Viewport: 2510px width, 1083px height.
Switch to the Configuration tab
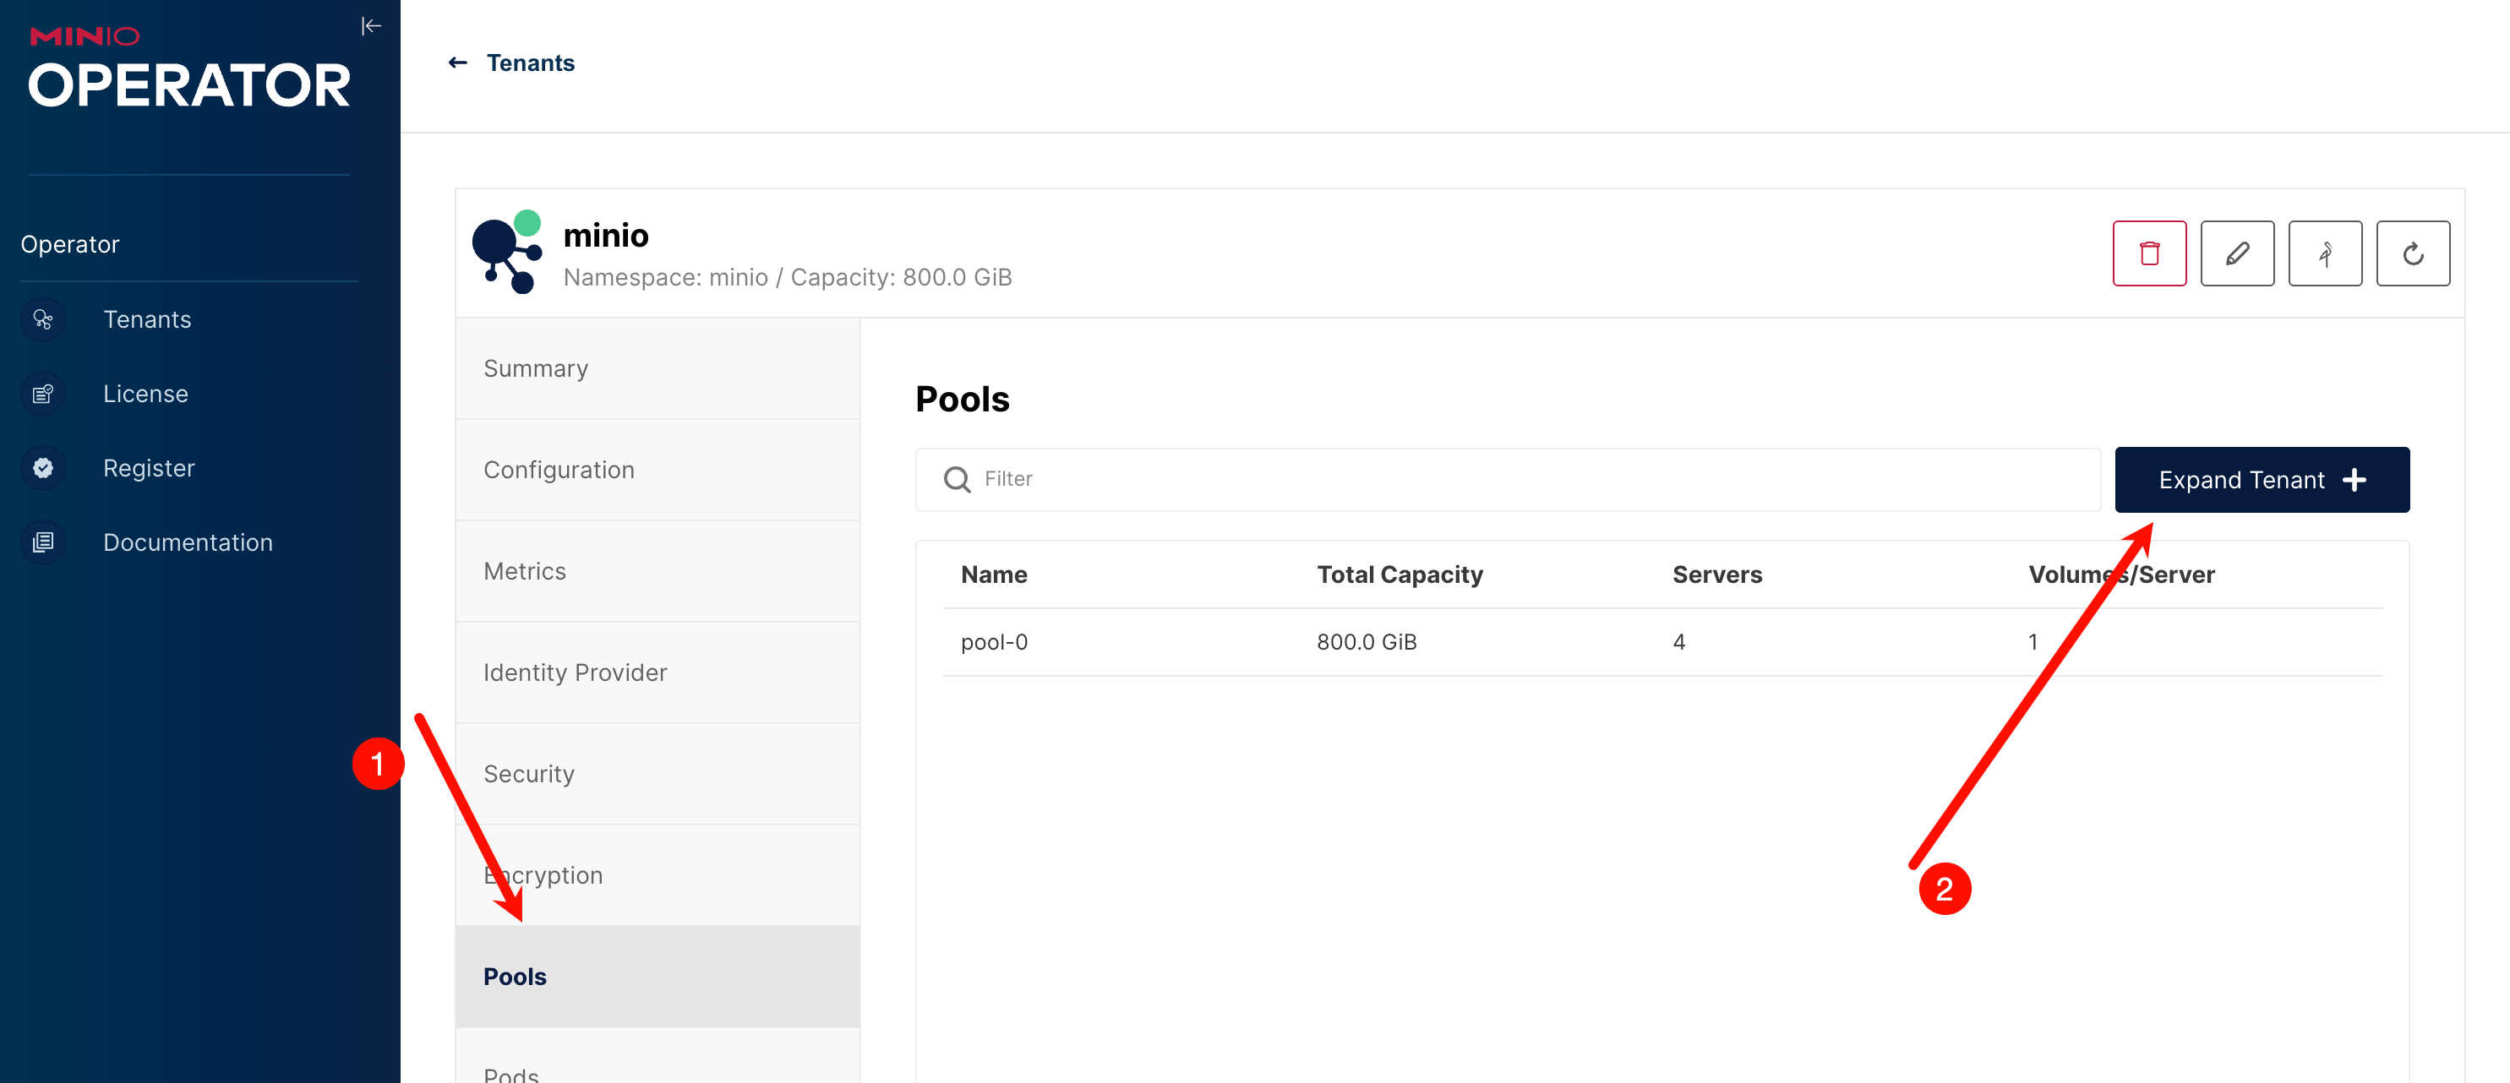point(559,470)
